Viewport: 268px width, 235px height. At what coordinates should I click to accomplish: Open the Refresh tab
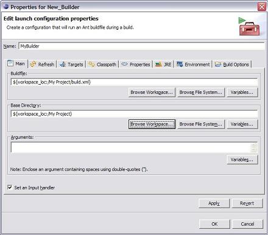coord(42,65)
